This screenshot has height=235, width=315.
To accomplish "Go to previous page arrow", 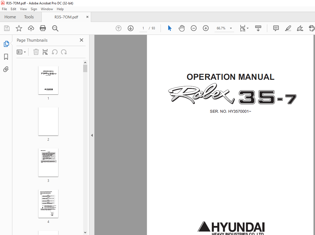I will (119, 28).
